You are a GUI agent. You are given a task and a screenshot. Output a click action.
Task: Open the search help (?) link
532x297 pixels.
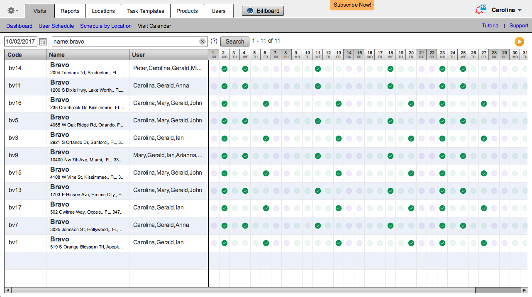coord(214,41)
